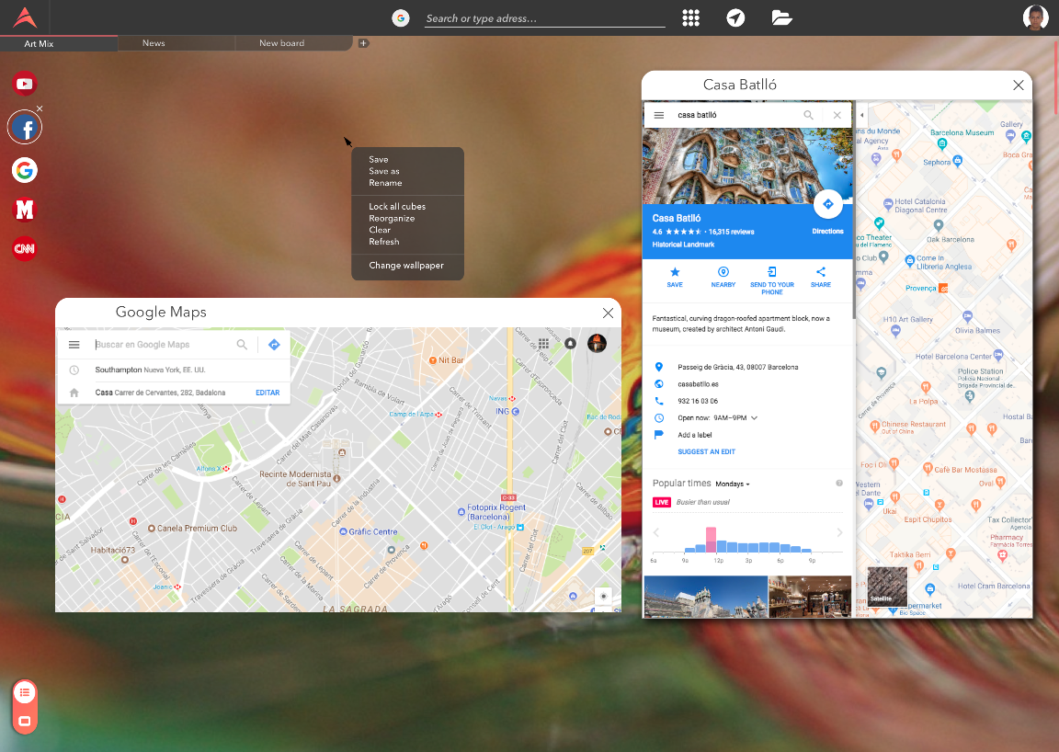Remove Facebook shortcut with small X
The height and width of the screenshot is (752, 1059).
40,108
